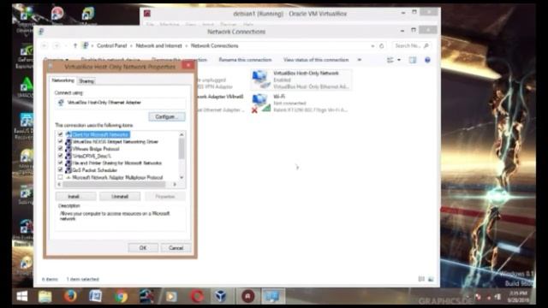
Task: Open Firefox from the taskbar
Action: pos(70,296)
